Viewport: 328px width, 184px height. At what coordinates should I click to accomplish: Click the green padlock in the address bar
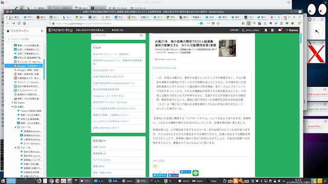click(53, 24)
